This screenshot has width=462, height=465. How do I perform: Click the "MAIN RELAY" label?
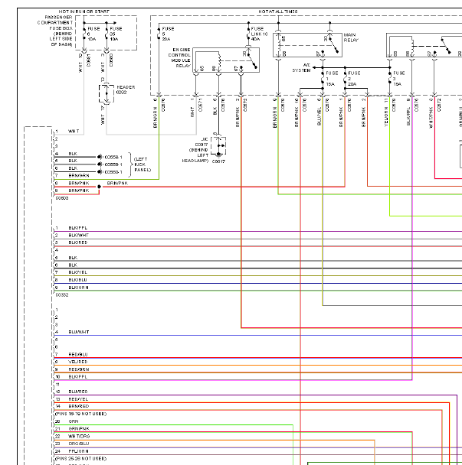[351, 37]
